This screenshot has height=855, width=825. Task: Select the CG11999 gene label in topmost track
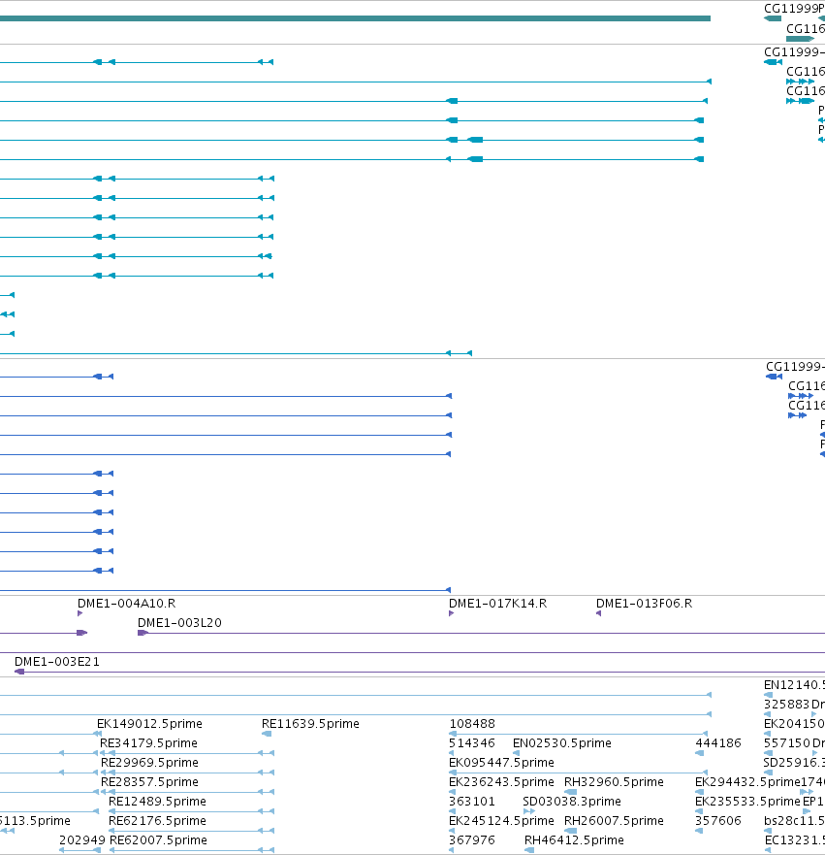[x=791, y=8]
